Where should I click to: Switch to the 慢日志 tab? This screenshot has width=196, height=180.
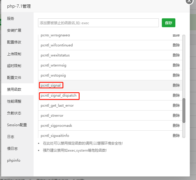pyautogui.click(x=12, y=148)
